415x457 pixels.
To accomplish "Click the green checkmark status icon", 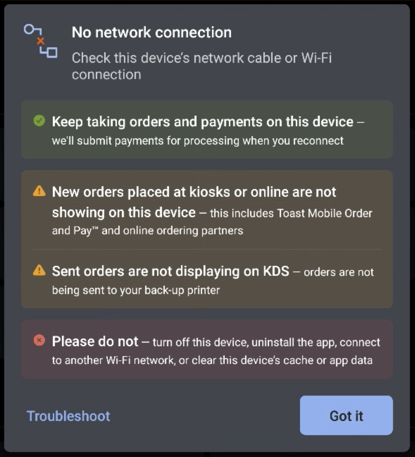I will coord(39,121).
